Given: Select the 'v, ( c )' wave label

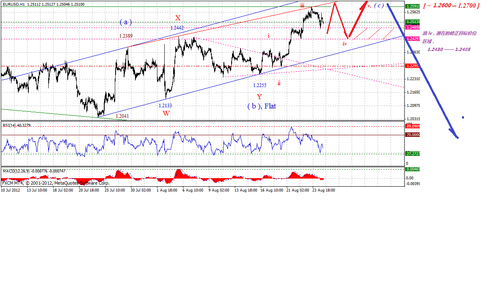Looking at the screenshot, I should 376,6.
